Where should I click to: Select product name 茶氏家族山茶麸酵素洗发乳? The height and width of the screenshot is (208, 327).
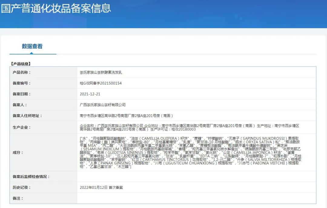tap(101, 72)
